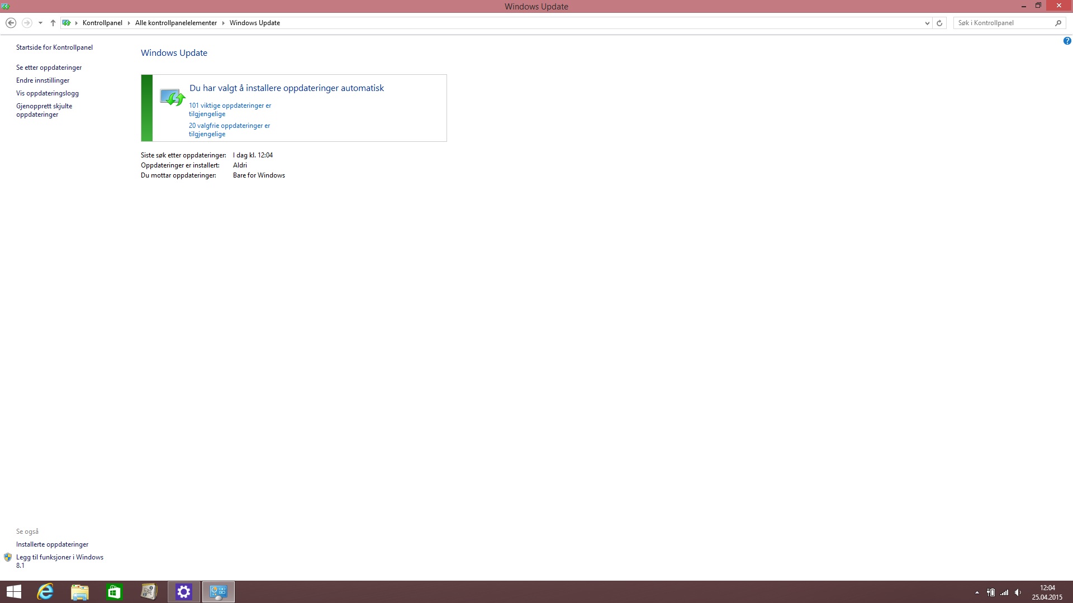Open the map-like app icon on taskbar
This screenshot has height=603, width=1073.
149,592
